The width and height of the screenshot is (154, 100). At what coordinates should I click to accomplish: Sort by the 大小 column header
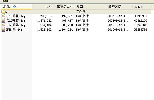(x=43, y=7)
